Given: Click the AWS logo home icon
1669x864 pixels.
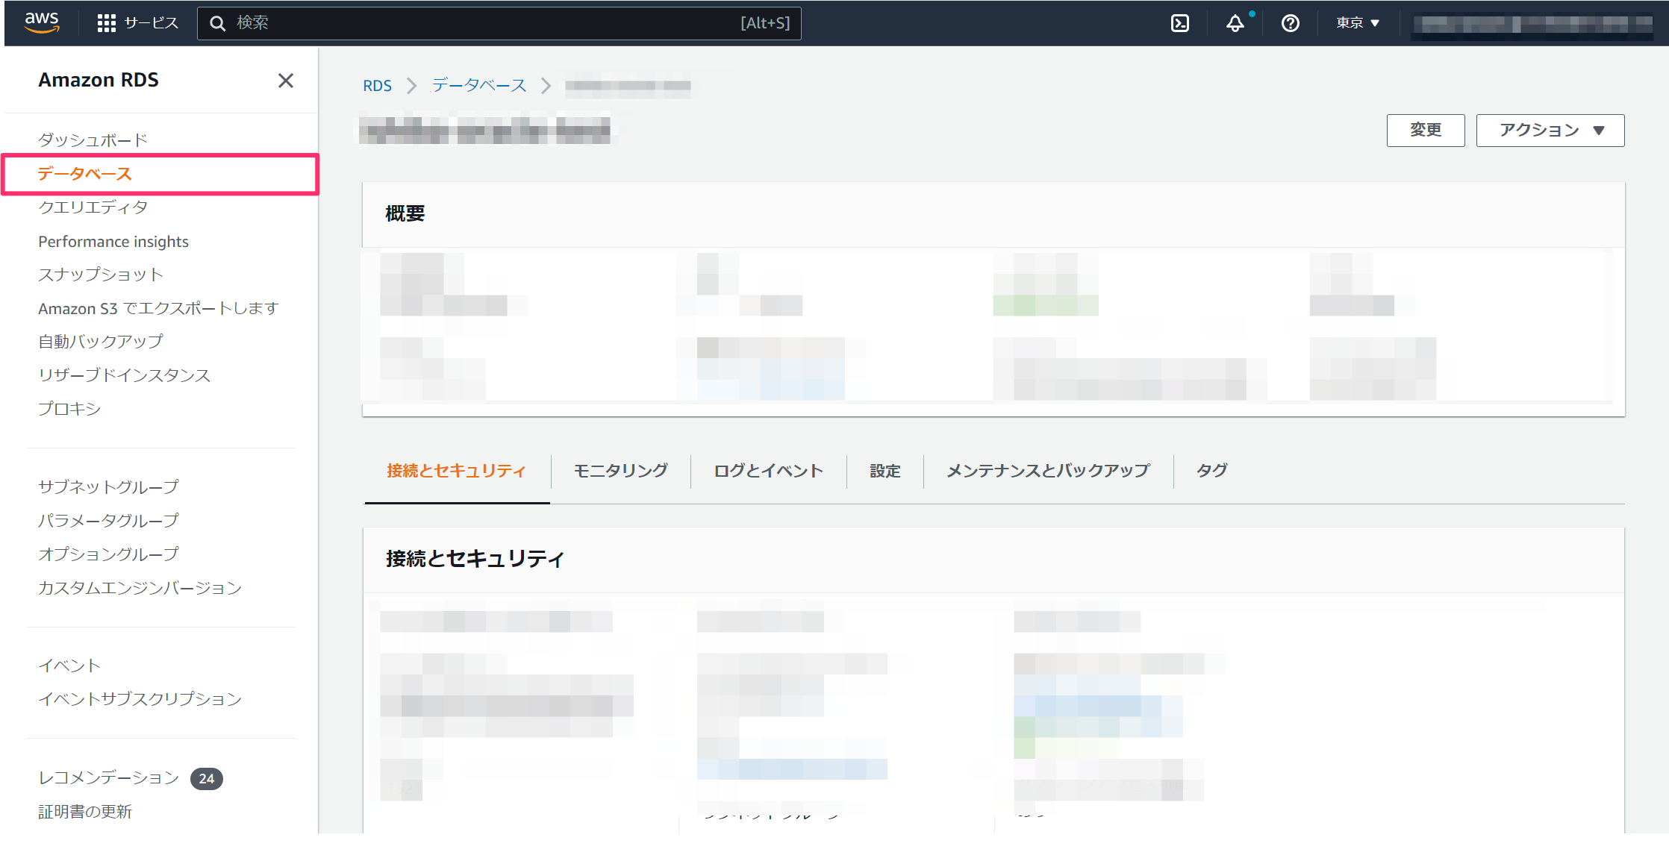Looking at the screenshot, I should [x=42, y=22].
